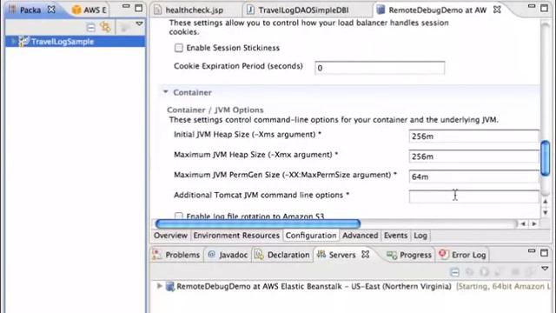Minimize the Package Explorer panel
The image size is (556, 313).
(126, 6)
